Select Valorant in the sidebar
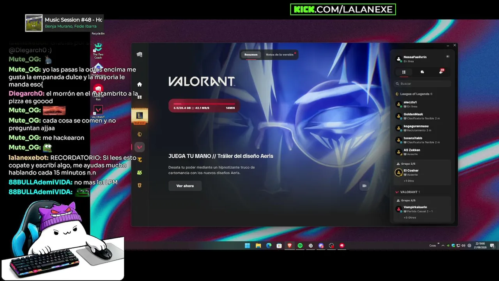 coord(140,147)
